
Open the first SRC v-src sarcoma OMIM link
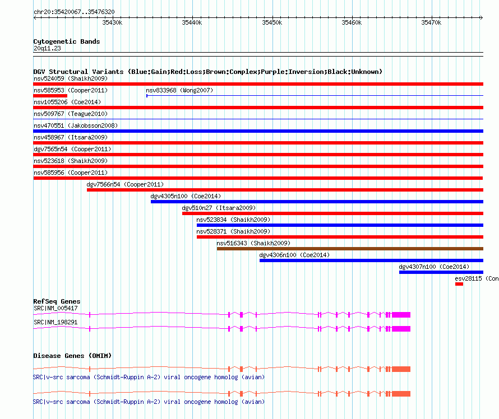pos(149,377)
